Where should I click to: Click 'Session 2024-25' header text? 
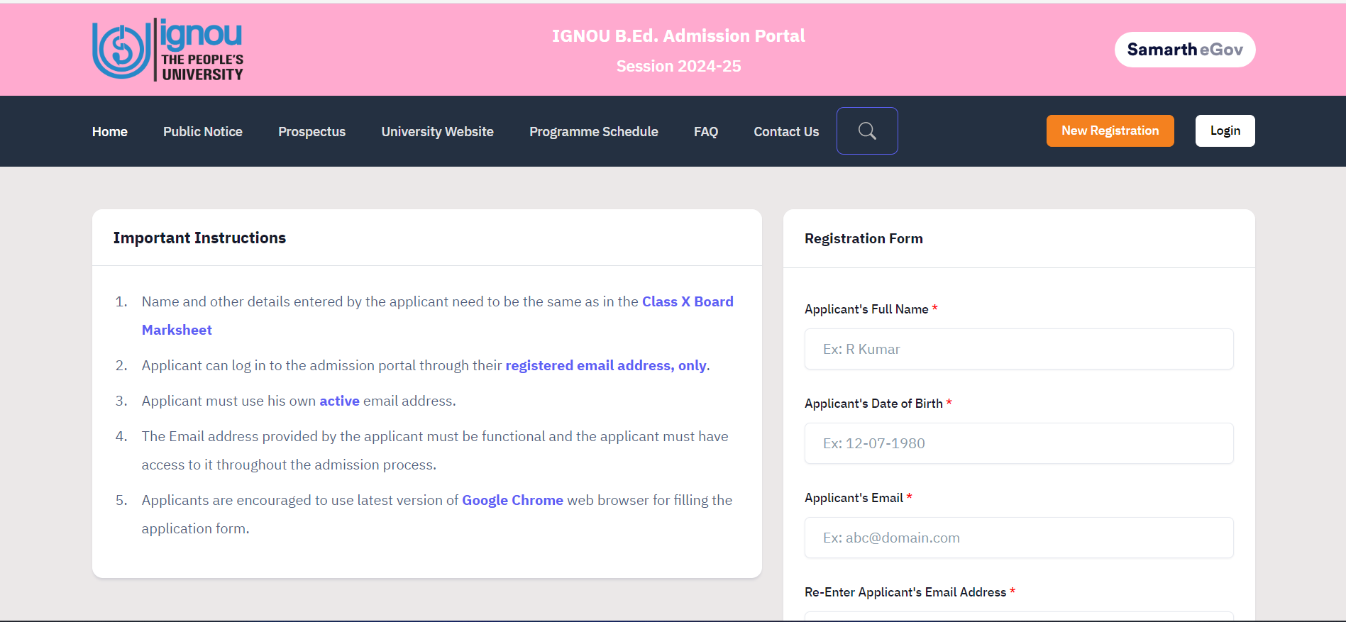(678, 66)
